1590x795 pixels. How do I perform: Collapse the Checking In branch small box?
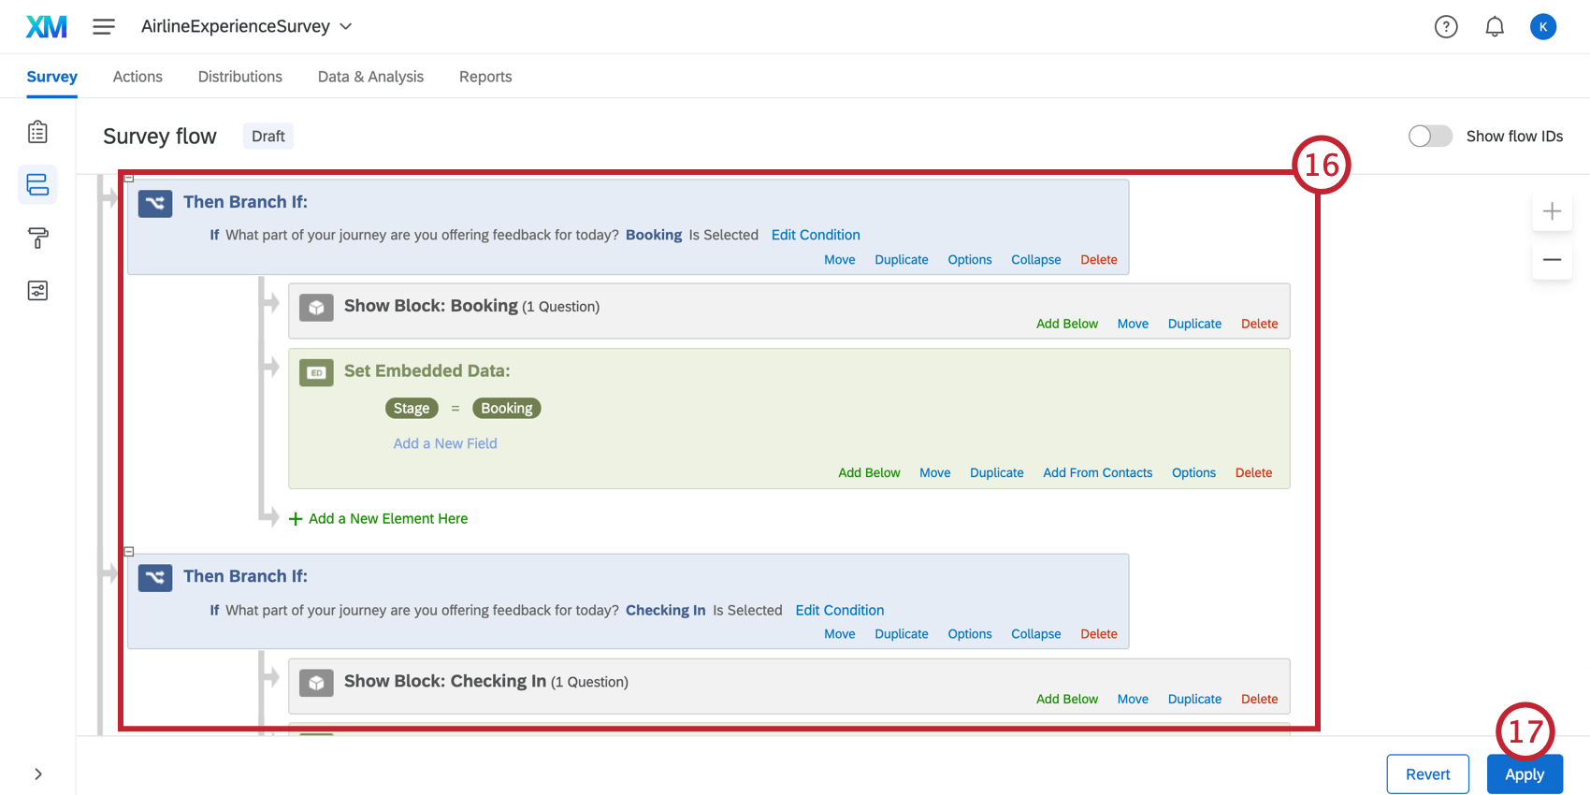(129, 552)
